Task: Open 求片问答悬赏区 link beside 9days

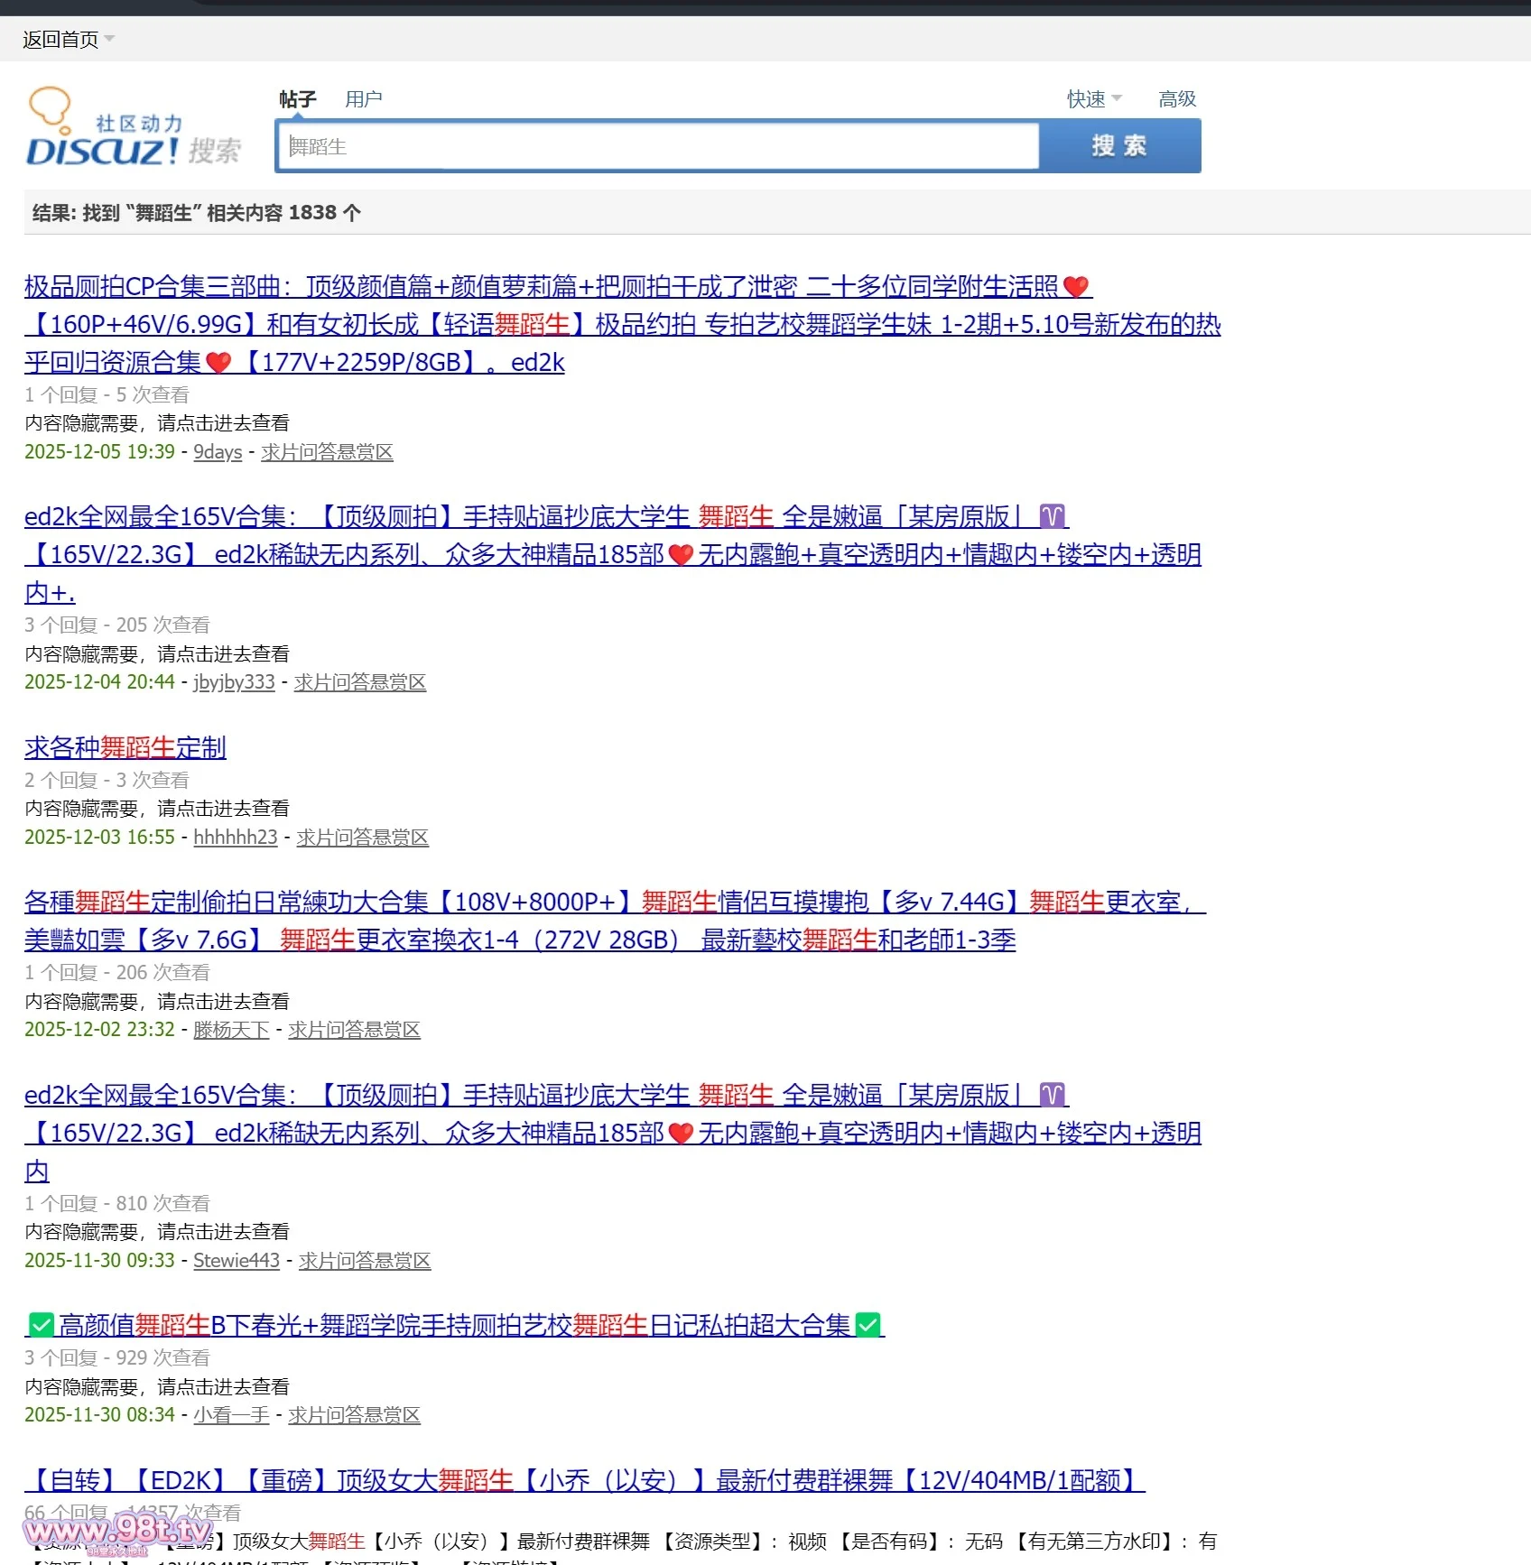Action: click(x=327, y=452)
